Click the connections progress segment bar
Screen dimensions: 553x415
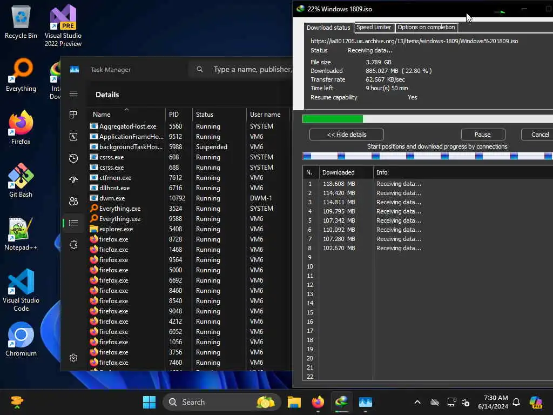(x=428, y=156)
